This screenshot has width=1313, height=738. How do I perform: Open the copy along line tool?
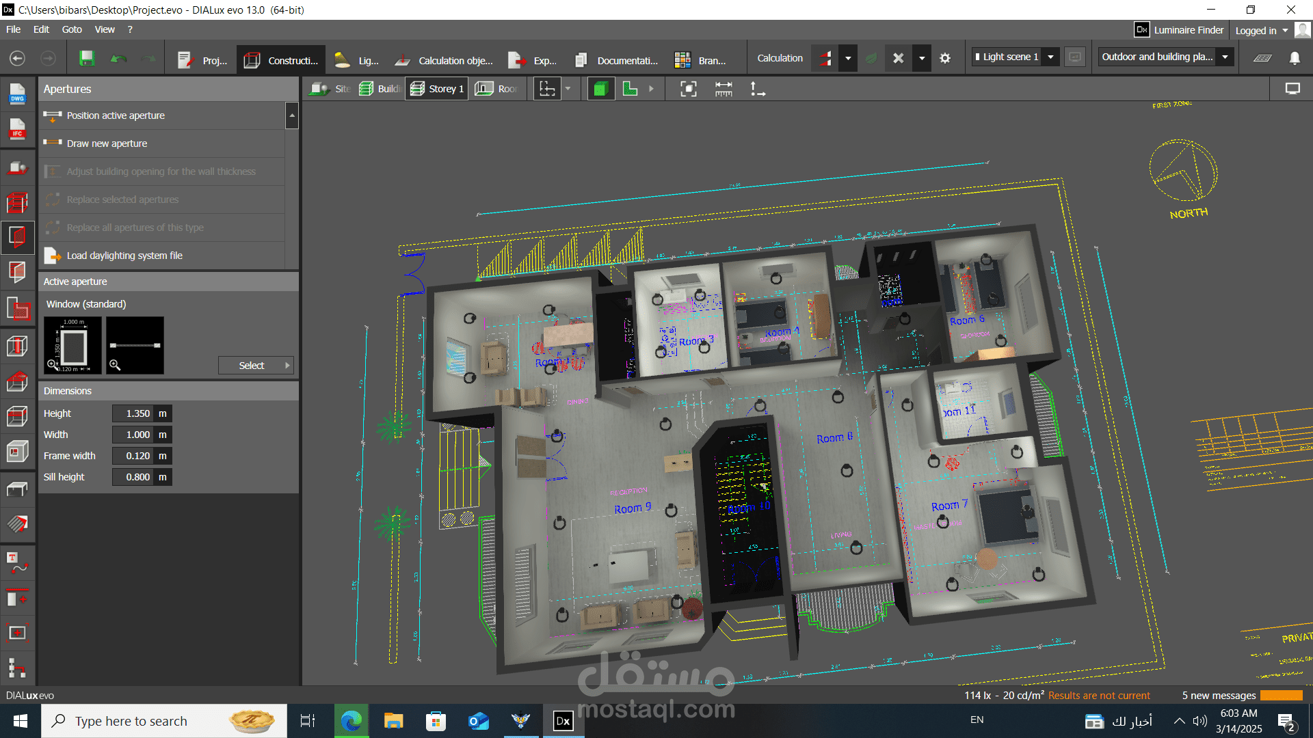(x=17, y=668)
